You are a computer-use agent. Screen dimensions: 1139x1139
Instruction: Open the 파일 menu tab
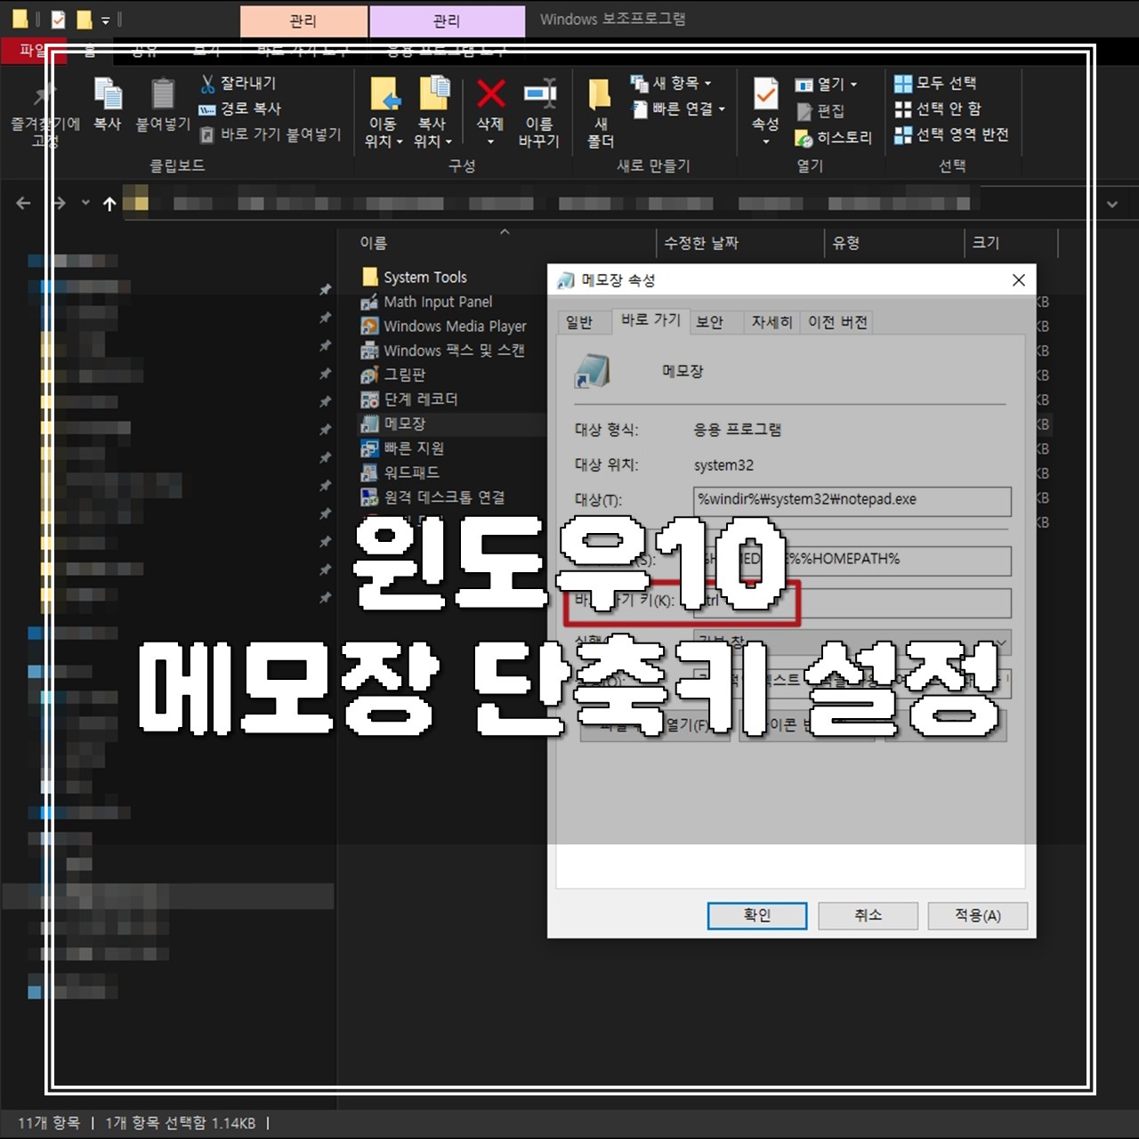click(33, 51)
